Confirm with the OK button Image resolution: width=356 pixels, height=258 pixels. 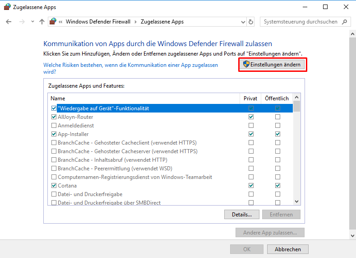pyautogui.click(x=247, y=249)
